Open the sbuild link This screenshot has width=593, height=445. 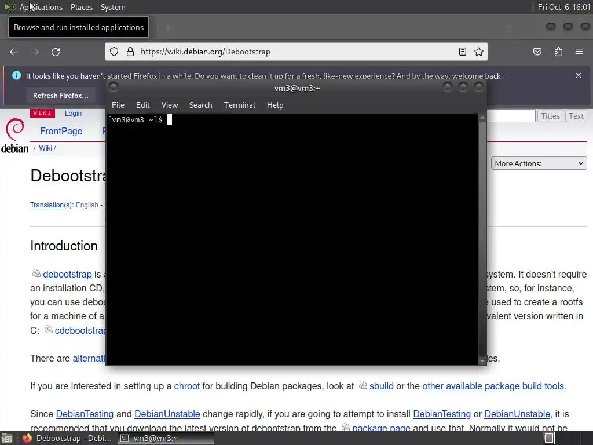382,386
